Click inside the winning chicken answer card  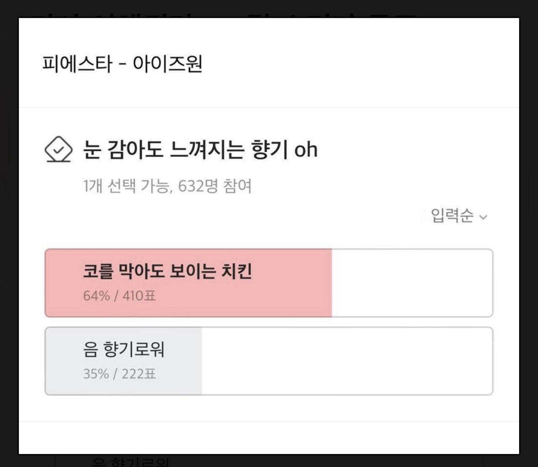pyautogui.click(x=269, y=283)
